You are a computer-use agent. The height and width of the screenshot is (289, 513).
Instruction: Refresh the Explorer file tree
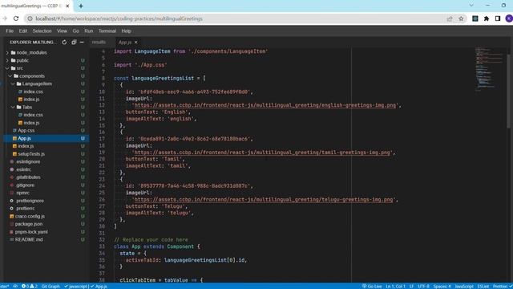64,43
